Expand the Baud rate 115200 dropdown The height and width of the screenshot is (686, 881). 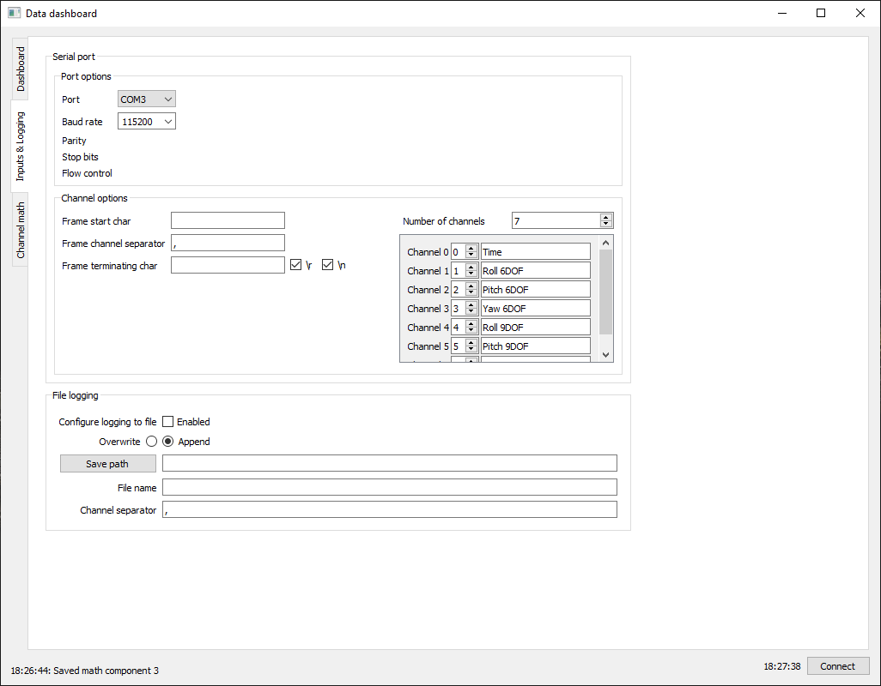pos(146,122)
